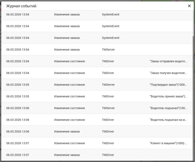Viewport: 195px width, 162px height.
Task: Click the timestamp of "Заказ получен водителе…" row
Action: click(18, 73)
